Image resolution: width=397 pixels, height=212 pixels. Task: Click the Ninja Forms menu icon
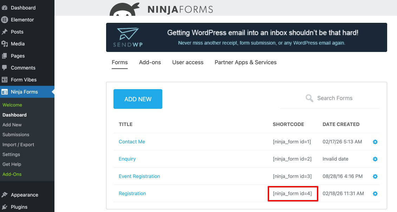click(4, 92)
